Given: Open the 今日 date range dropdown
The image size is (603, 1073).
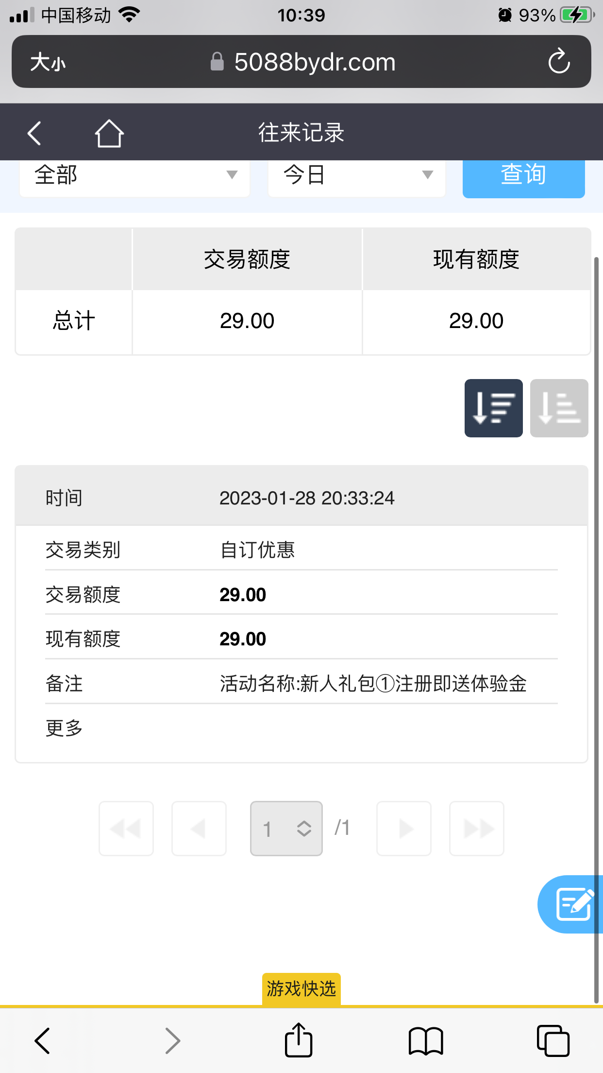Looking at the screenshot, I should [356, 175].
